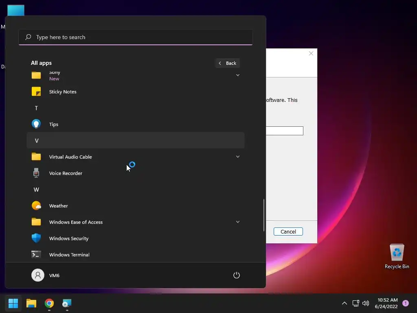Jump using the letter V header
The width and height of the screenshot is (417, 313).
point(136,140)
